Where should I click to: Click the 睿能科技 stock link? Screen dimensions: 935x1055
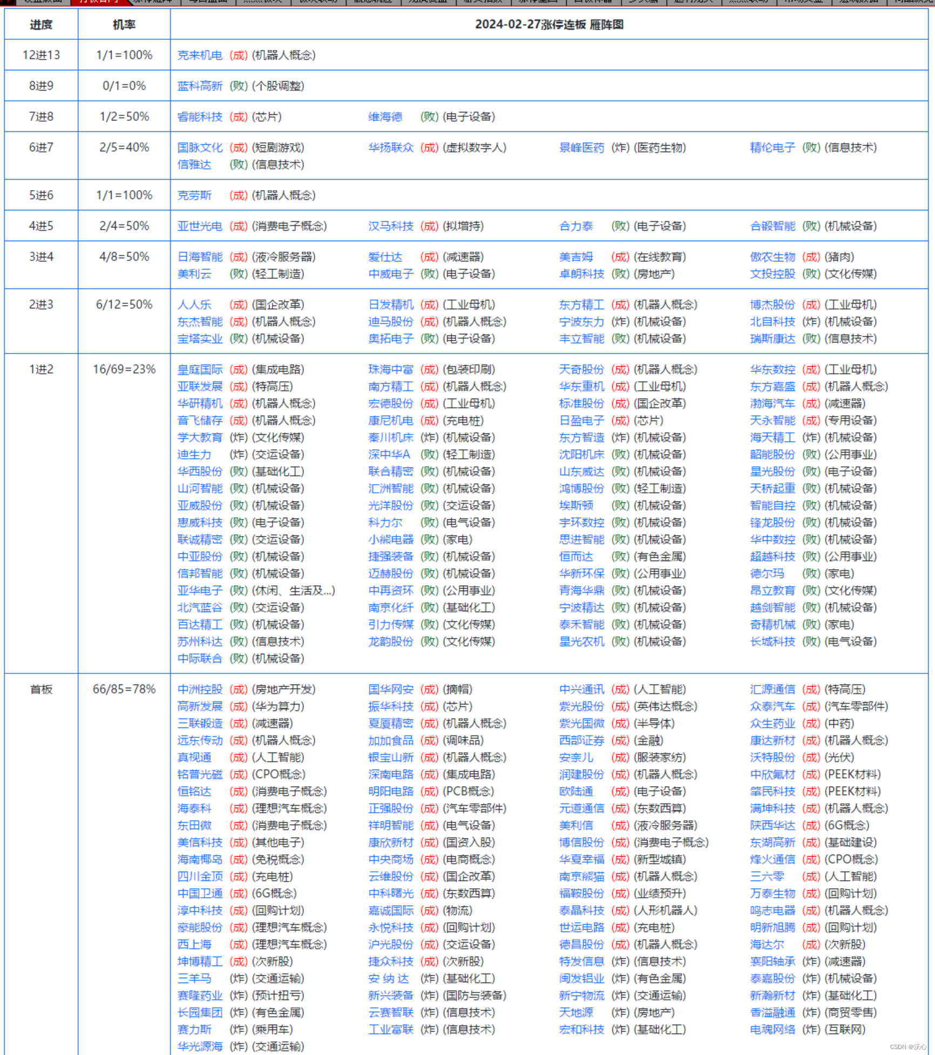click(200, 117)
